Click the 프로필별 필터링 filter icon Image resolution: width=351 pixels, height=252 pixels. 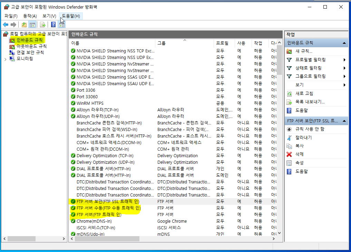tap(289, 60)
